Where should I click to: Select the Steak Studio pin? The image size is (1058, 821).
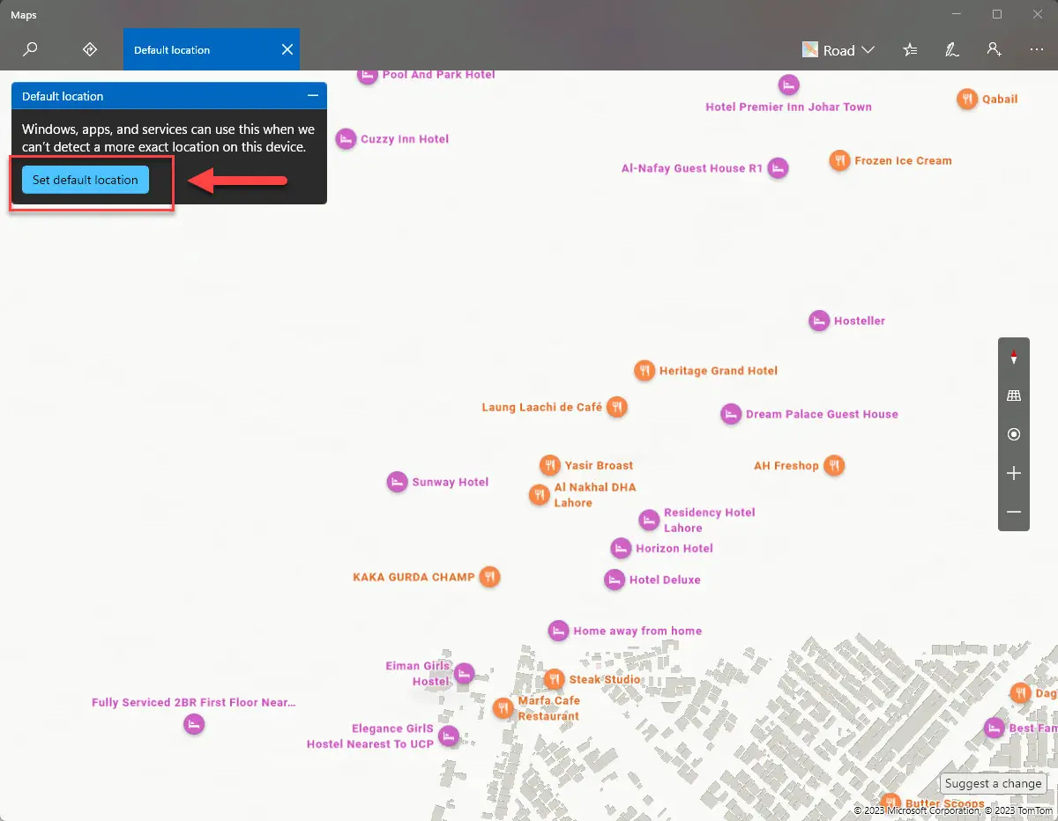(x=554, y=679)
